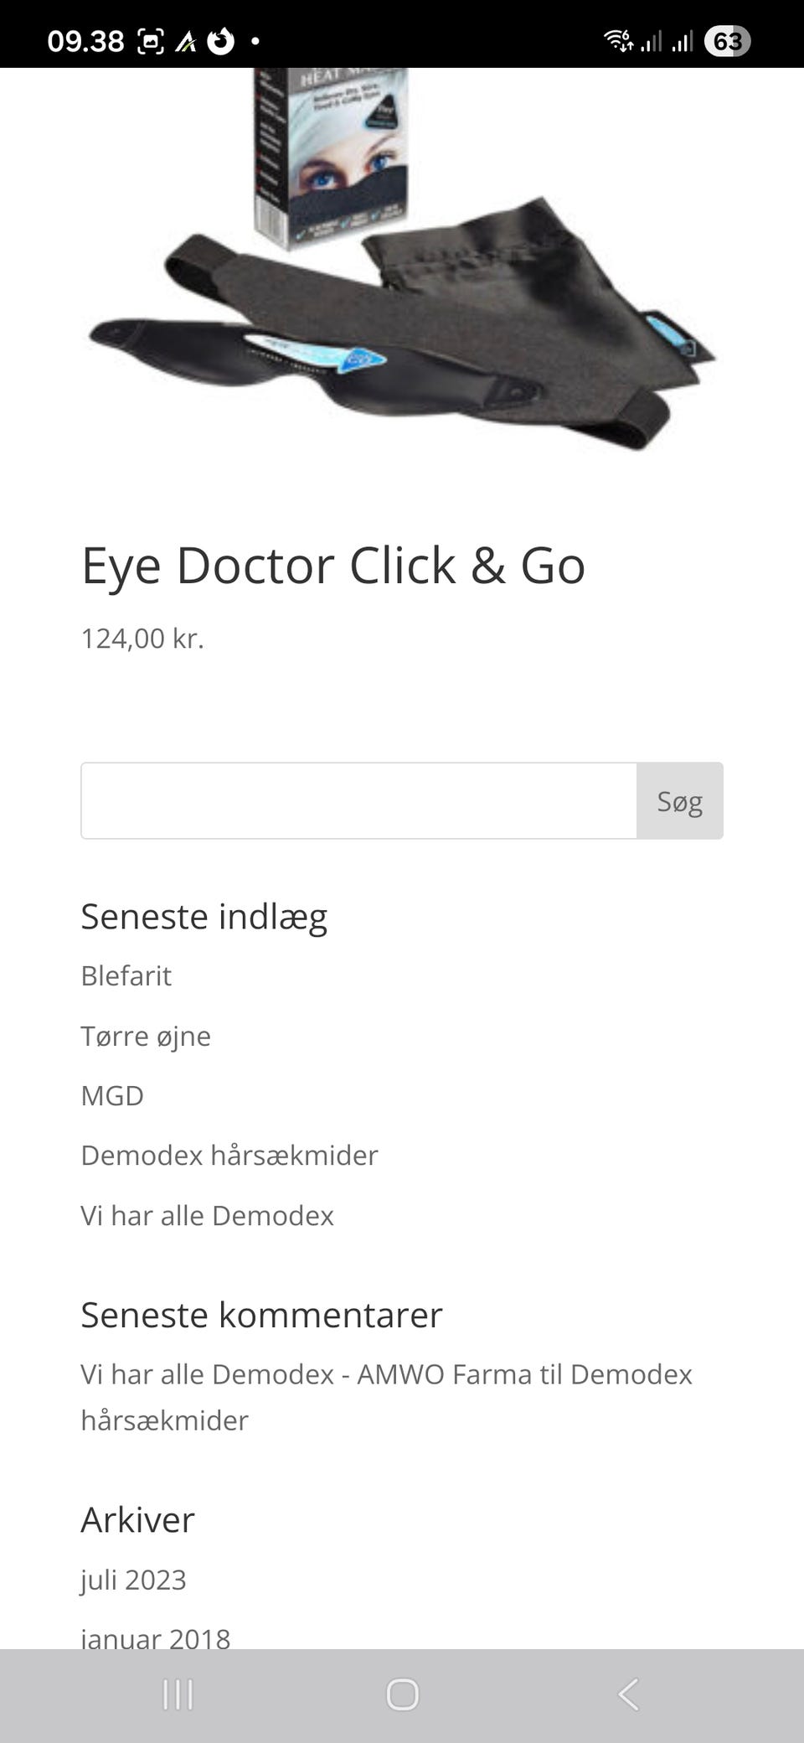The height and width of the screenshot is (1743, 804).
Task: Tap the Android back navigation icon
Action: 628,1694
